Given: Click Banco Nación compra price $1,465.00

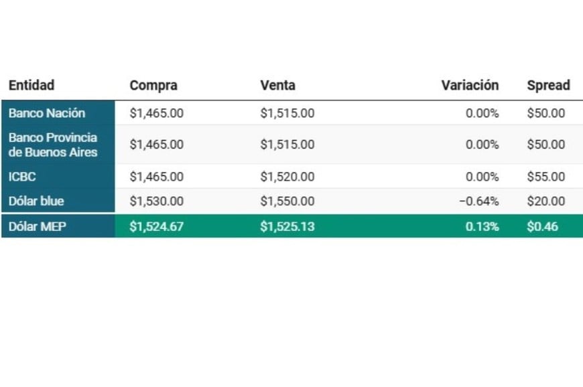Looking at the screenshot, I should click(157, 113).
